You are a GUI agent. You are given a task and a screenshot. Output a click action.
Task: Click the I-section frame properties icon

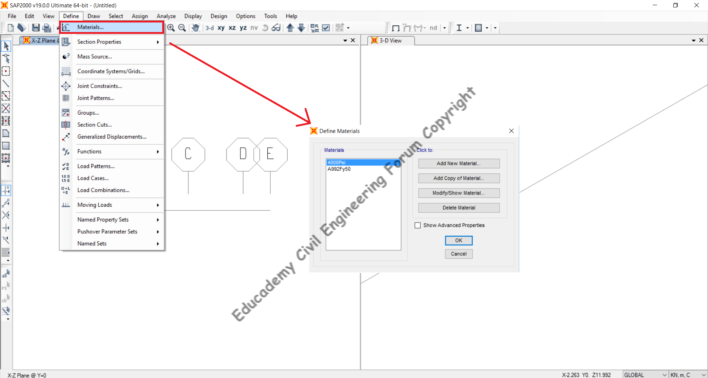click(459, 28)
